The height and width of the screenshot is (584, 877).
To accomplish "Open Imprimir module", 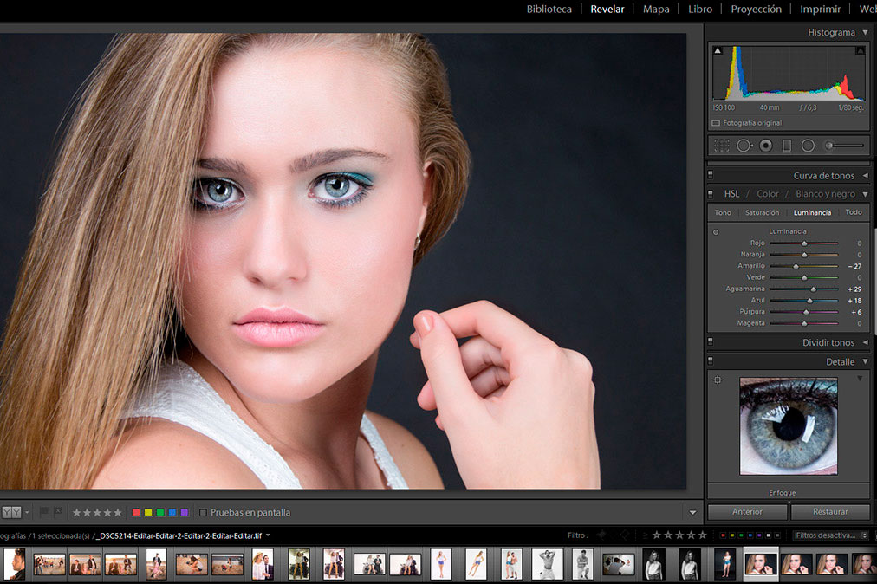I will [820, 9].
